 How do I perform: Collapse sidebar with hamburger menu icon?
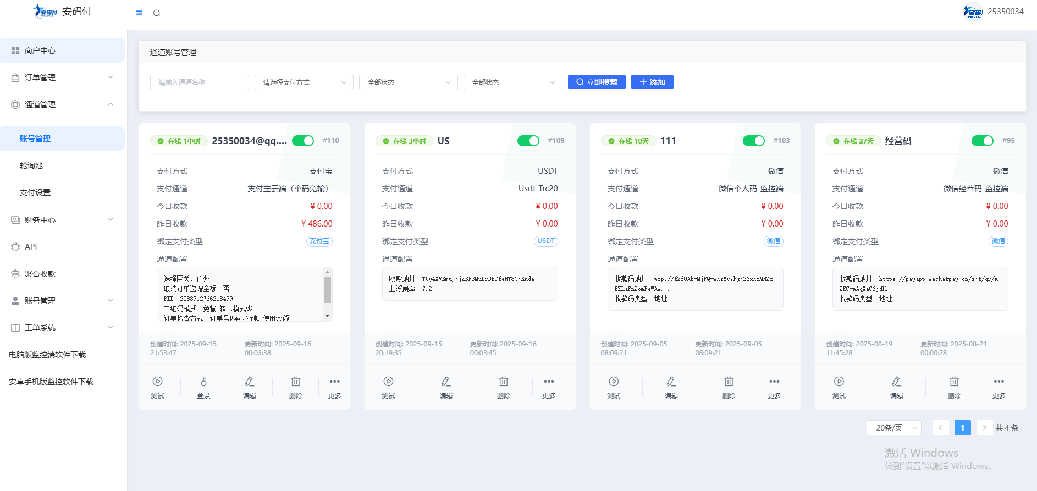(139, 13)
